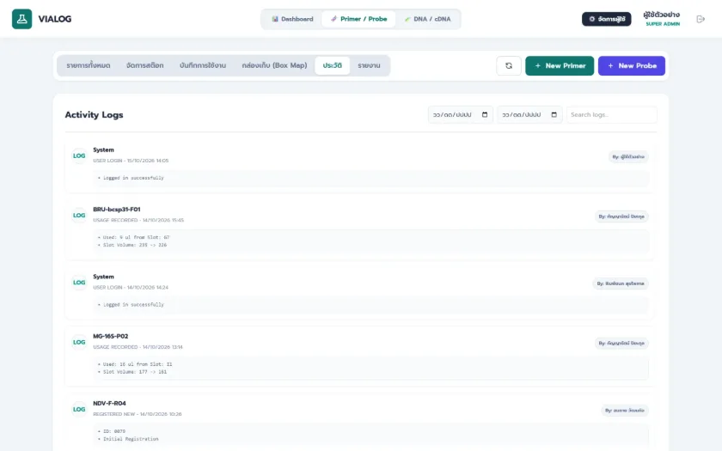The width and height of the screenshot is (722, 451).
Task: Select the ประวัติ tab
Action: [333, 65]
